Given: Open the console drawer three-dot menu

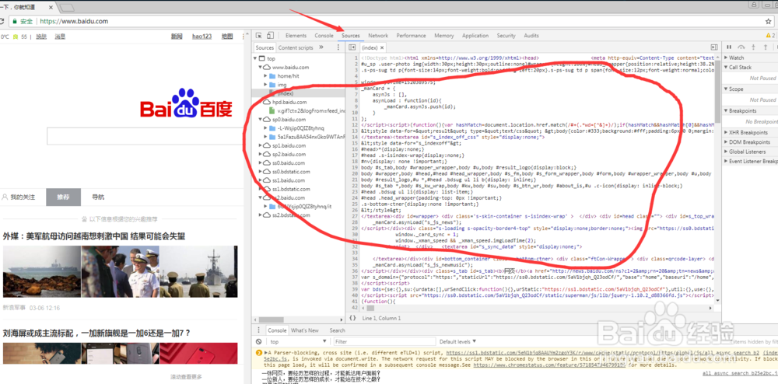Looking at the screenshot, I should 258,330.
